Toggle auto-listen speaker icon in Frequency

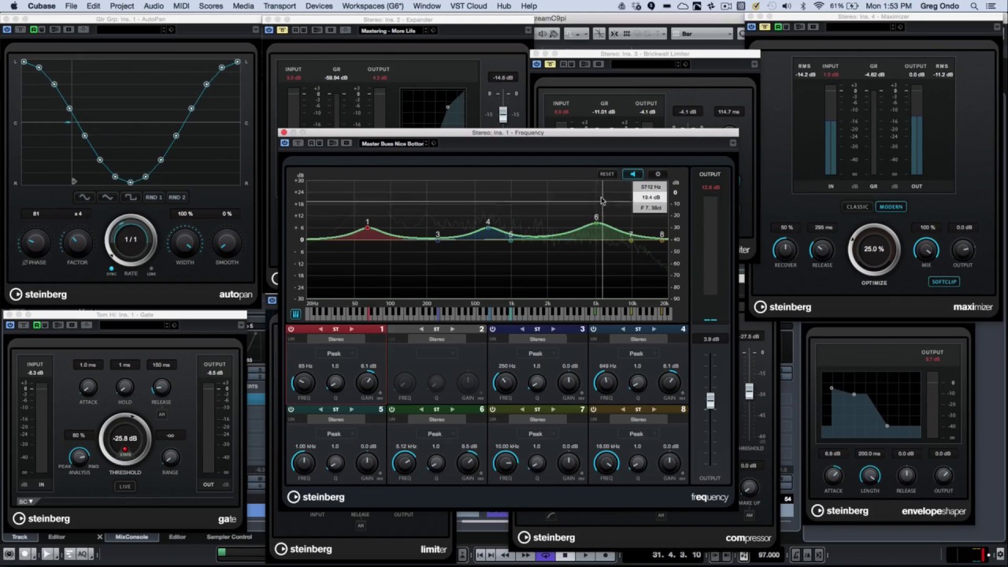pos(632,174)
